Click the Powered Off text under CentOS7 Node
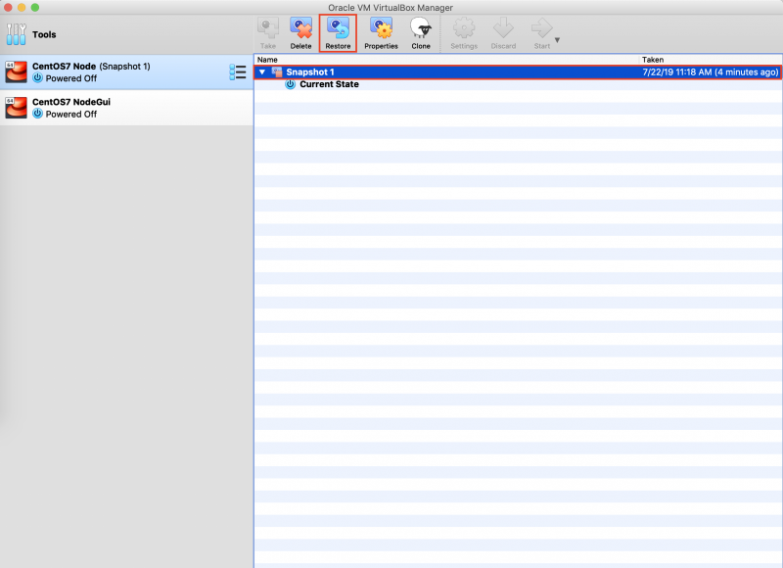The height and width of the screenshot is (568, 783). (x=71, y=78)
